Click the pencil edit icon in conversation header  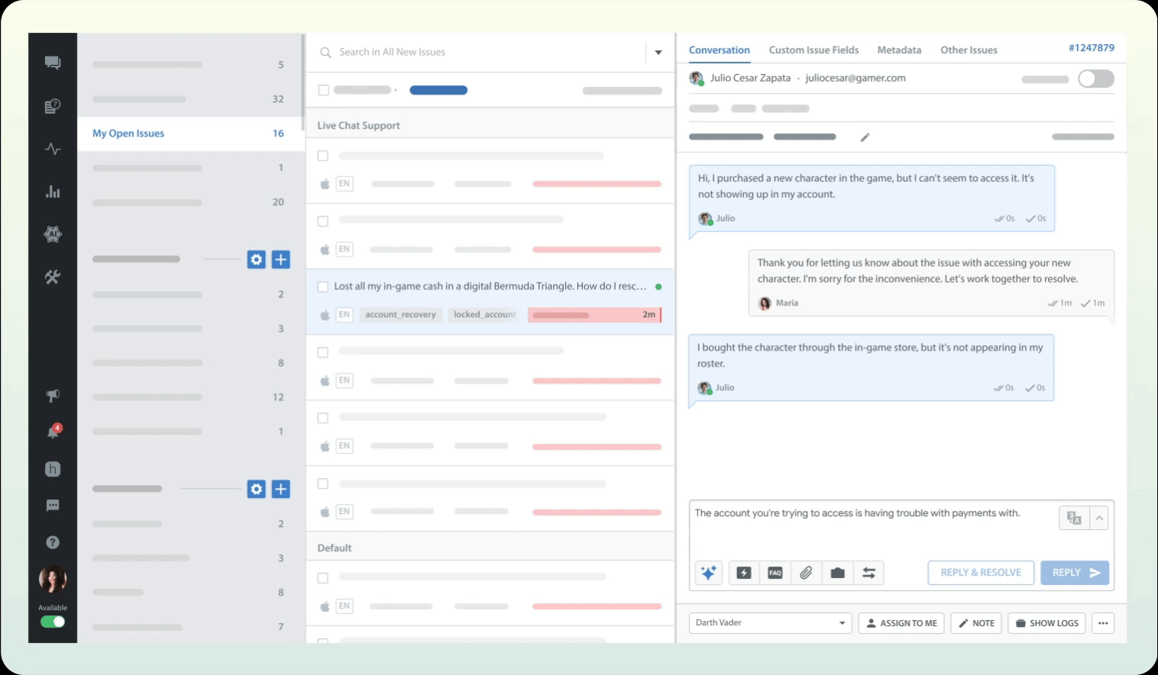click(865, 137)
